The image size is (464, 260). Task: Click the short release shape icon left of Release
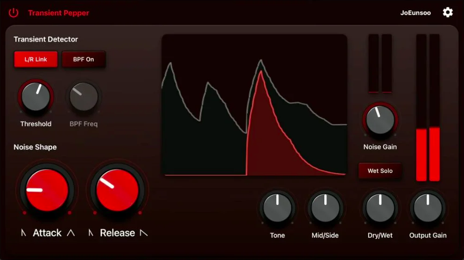click(x=91, y=233)
